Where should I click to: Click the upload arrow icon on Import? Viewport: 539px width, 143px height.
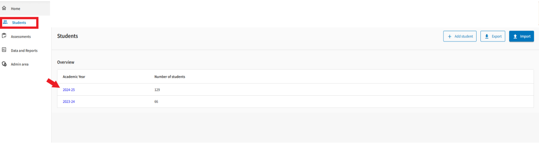(x=515, y=36)
